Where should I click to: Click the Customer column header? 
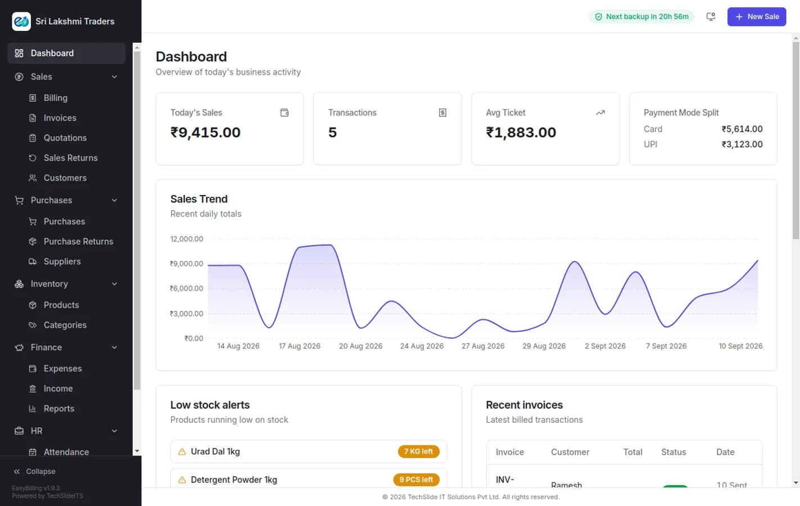(570, 452)
